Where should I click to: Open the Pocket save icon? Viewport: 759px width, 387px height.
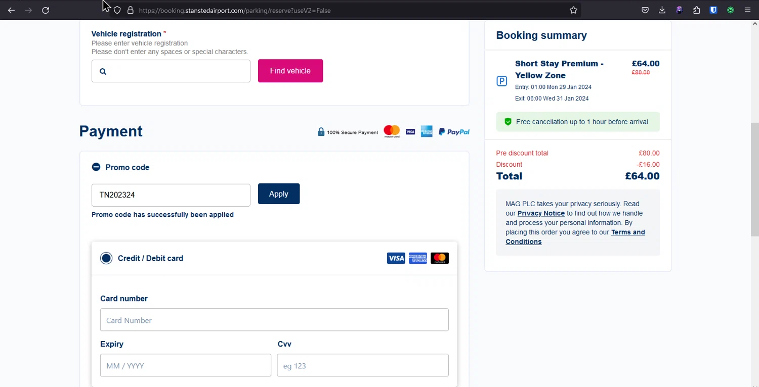(645, 10)
